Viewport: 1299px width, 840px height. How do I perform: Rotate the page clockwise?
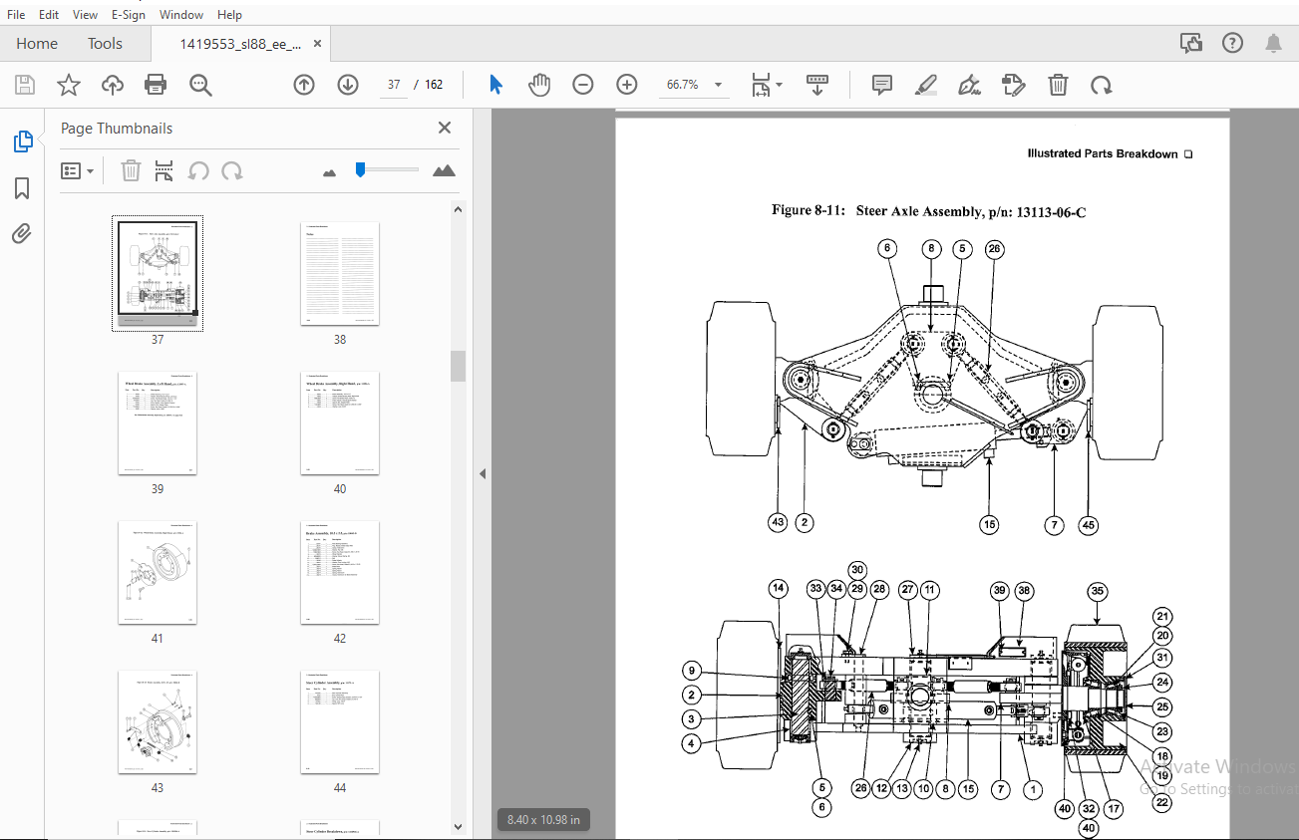1102,85
